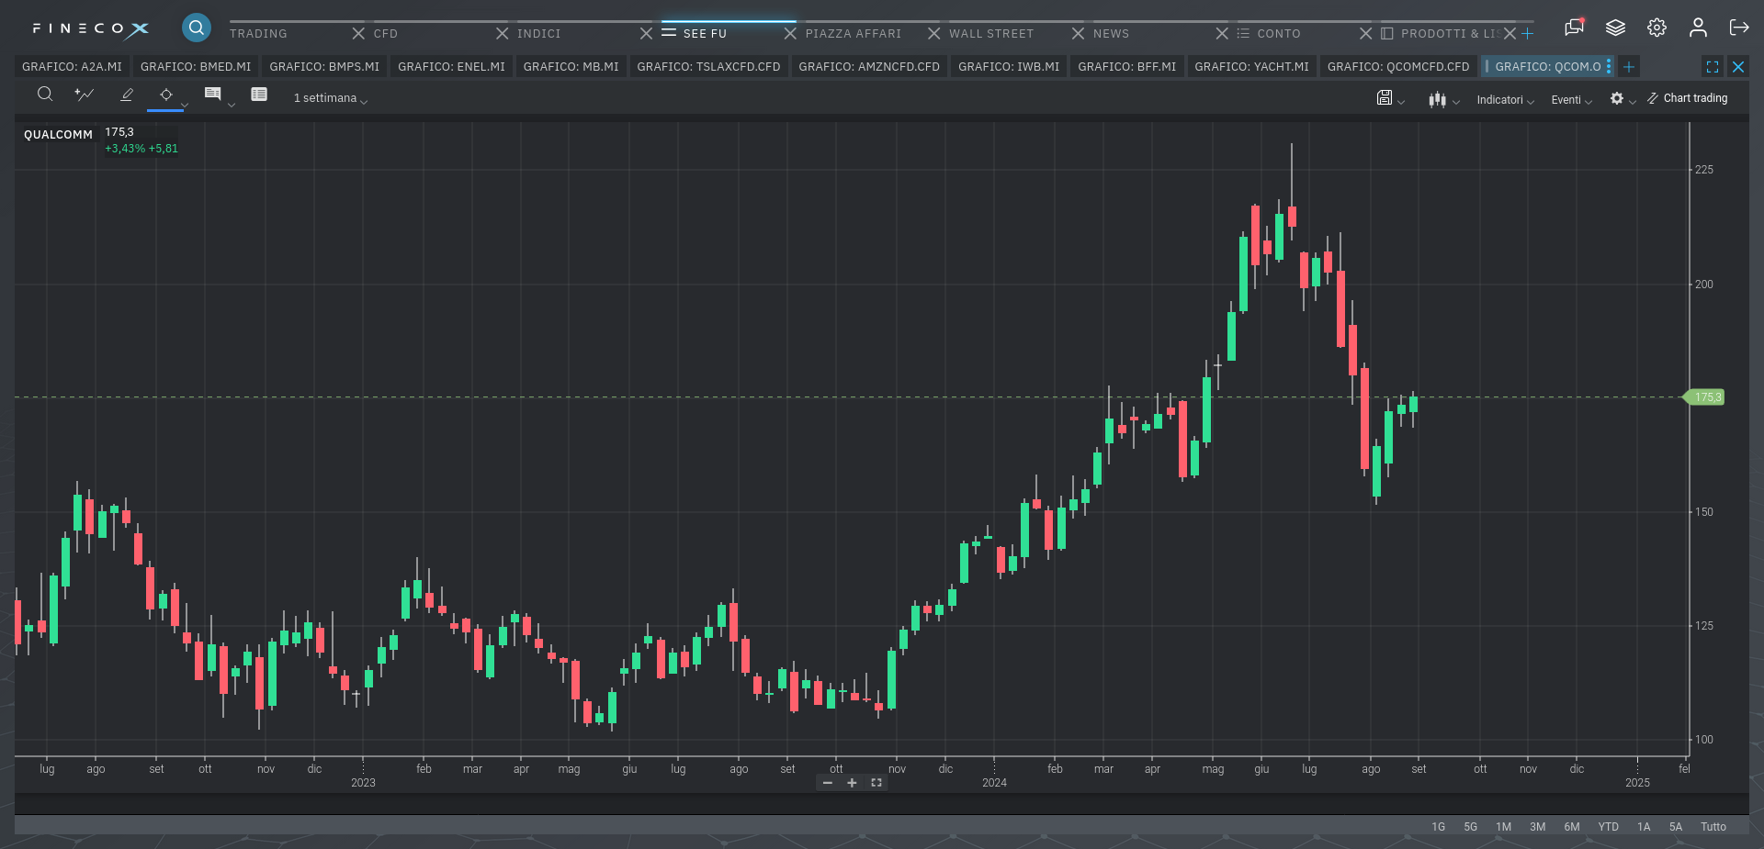Image resolution: width=1764 pixels, height=849 pixels.
Task: Close the chart panel with blue X
Action: (x=1738, y=67)
